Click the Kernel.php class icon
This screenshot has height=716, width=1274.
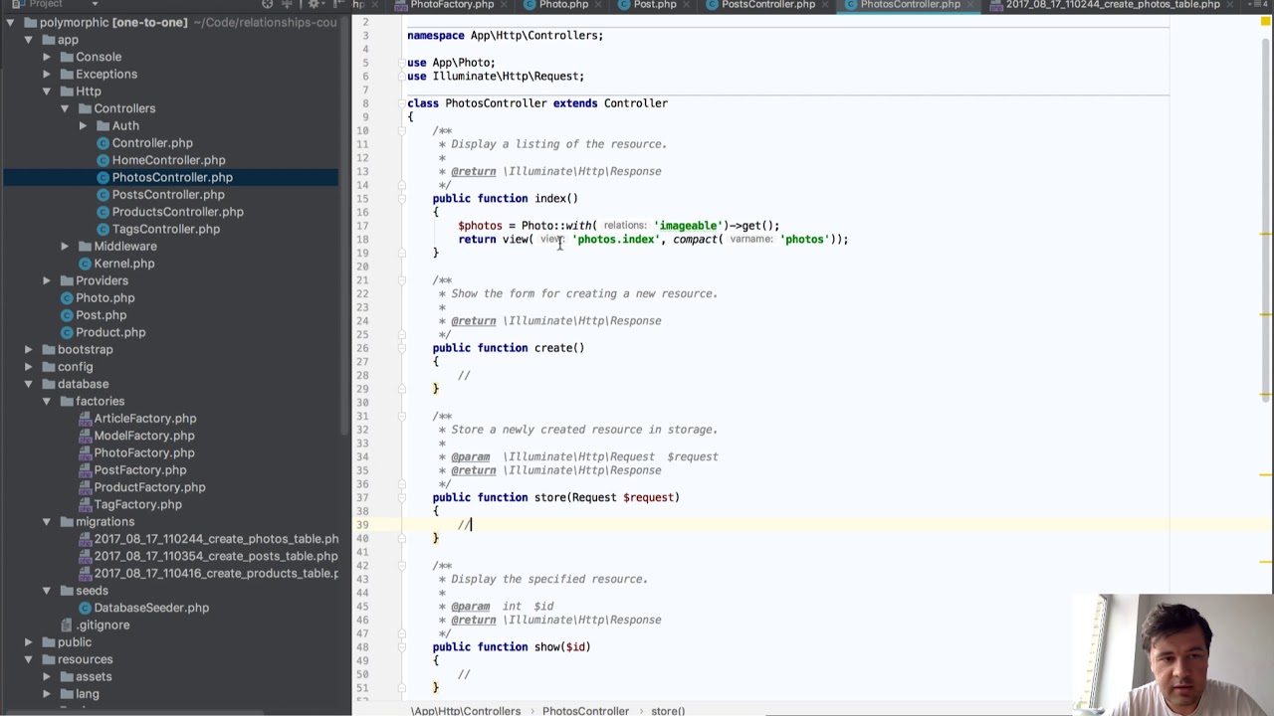click(85, 264)
